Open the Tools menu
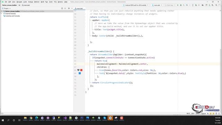Viewport: 222px width, 125px height. click(x=51, y=2)
